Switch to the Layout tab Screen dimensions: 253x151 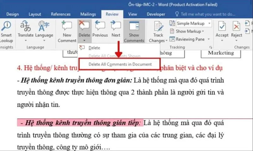pyautogui.click(x=35, y=14)
